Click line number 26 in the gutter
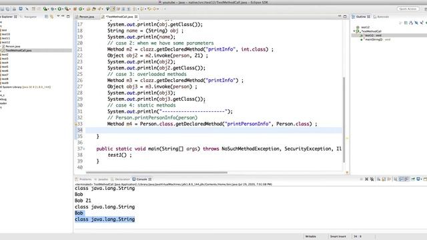The height and width of the screenshot is (240, 427). (x=79, y=80)
